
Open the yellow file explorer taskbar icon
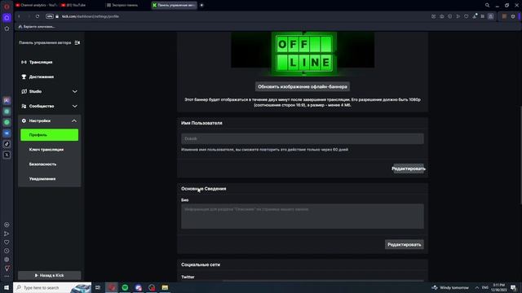[x=165, y=287]
